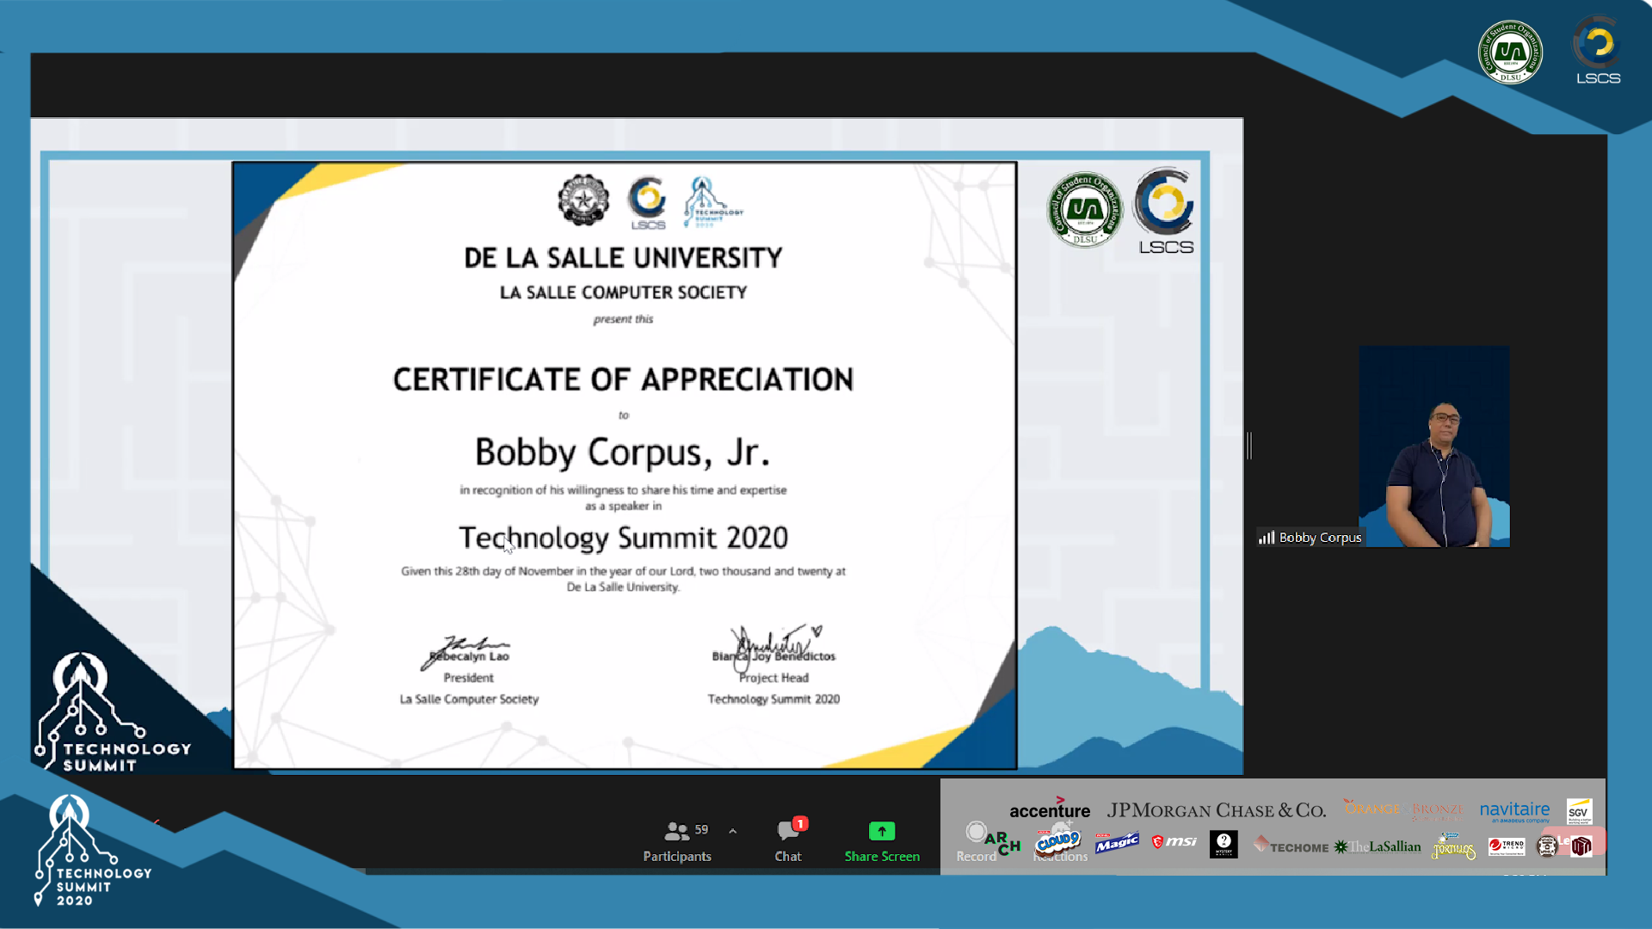Screen dimensions: 1652x929
Task: Click the msi sponsor logo
Action: (1174, 841)
